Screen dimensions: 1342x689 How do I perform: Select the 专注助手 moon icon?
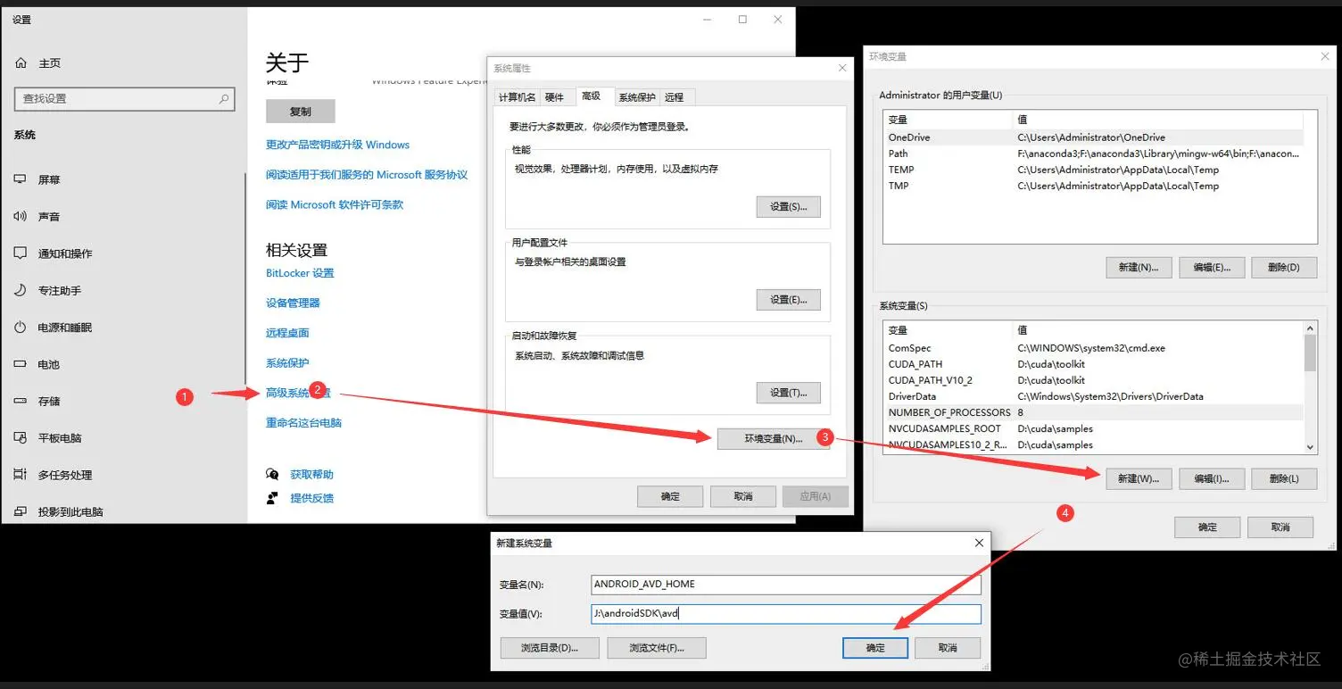[21, 290]
